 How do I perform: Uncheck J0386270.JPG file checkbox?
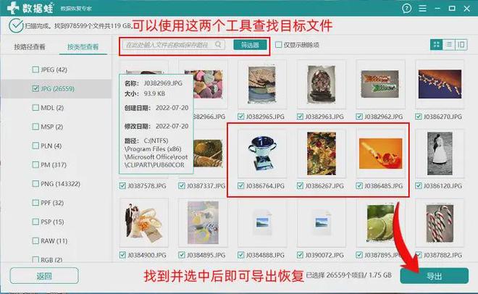point(419,117)
